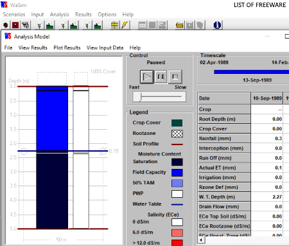Stop the simulation with stop button

pos(175,76)
